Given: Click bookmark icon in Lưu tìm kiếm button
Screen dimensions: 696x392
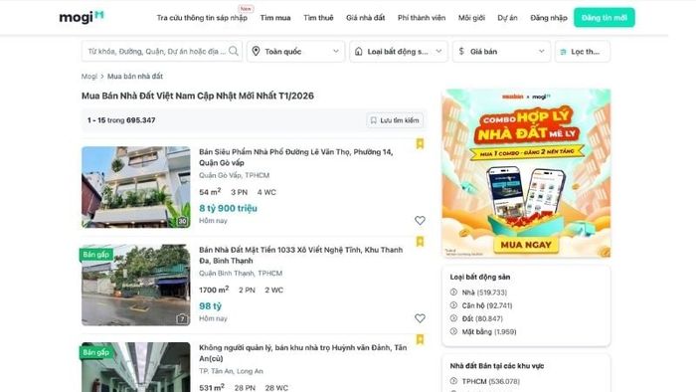Looking at the screenshot, I should point(373,120).
